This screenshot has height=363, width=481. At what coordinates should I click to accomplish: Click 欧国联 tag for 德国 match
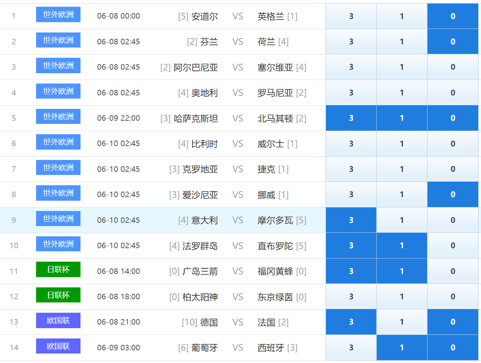click(x=58, y=320)
